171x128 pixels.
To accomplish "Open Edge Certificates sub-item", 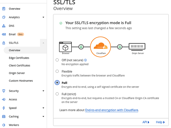I will tap(19, 58).
